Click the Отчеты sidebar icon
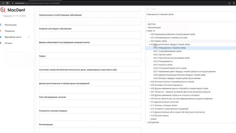This screenshot has height=133, width=236. point(1,43)
